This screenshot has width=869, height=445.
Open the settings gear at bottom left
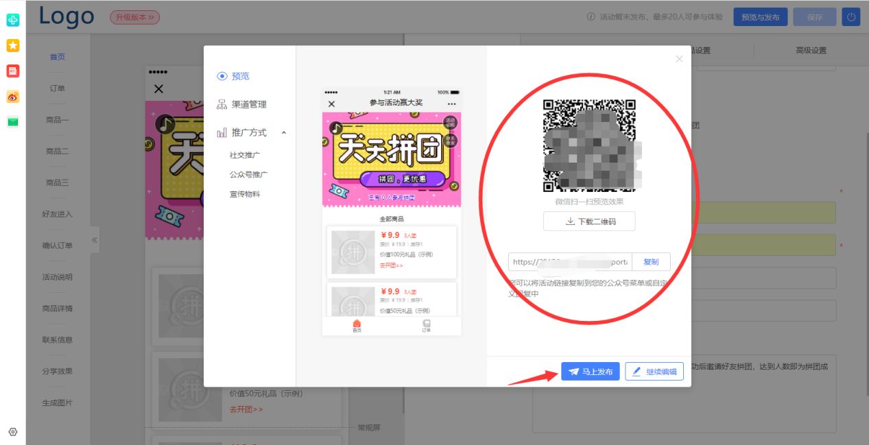click(12, 432)
